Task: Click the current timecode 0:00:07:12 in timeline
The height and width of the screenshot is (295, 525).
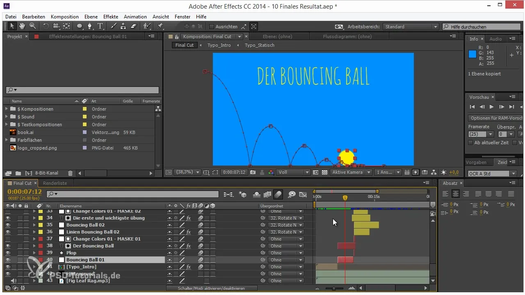Action: [25, 191]
